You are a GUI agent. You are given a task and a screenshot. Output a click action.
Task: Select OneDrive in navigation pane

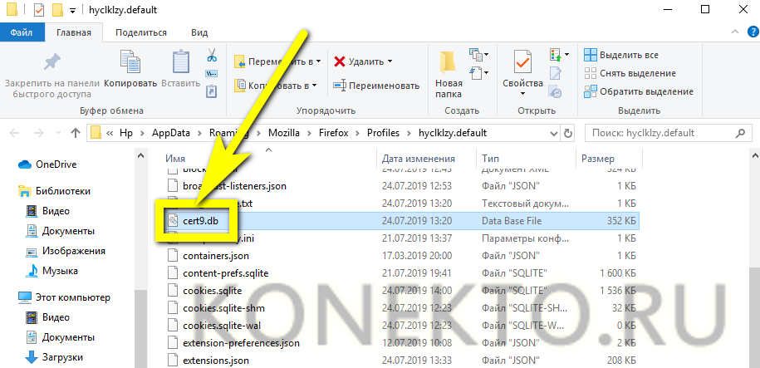[x=47, y=164]
